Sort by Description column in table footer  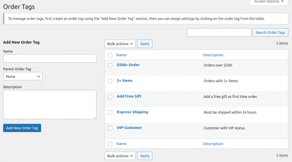pos(213,144)
